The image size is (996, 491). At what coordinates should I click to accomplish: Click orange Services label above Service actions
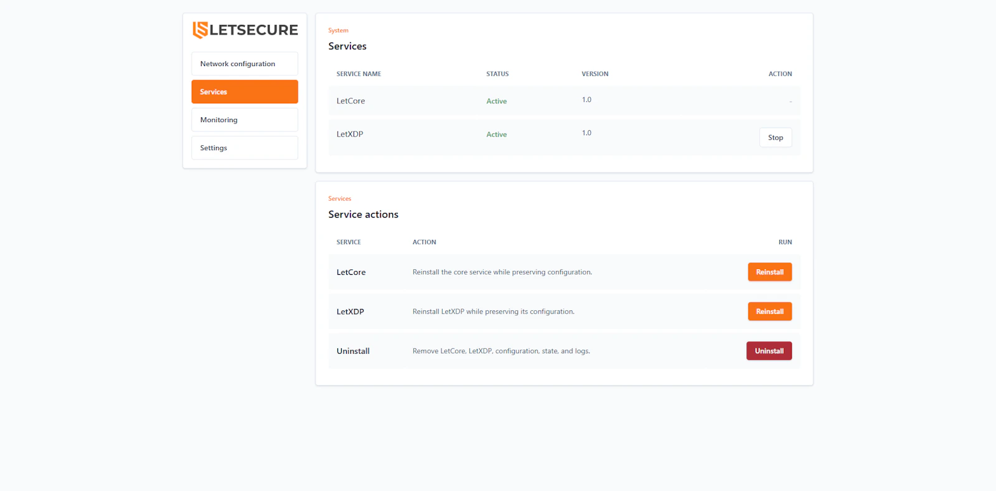pyautogui.click(x=340, y=199)
